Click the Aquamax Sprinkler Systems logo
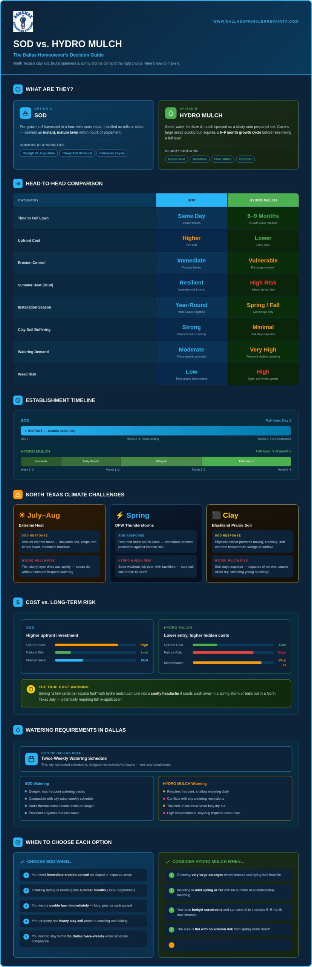Screen dimensions: 312x967 (23, 22)
